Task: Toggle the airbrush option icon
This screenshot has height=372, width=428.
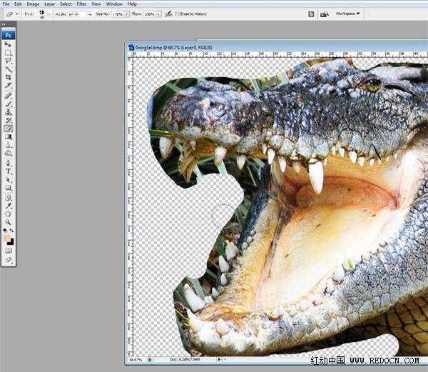Action: click(x=168, y=14)
